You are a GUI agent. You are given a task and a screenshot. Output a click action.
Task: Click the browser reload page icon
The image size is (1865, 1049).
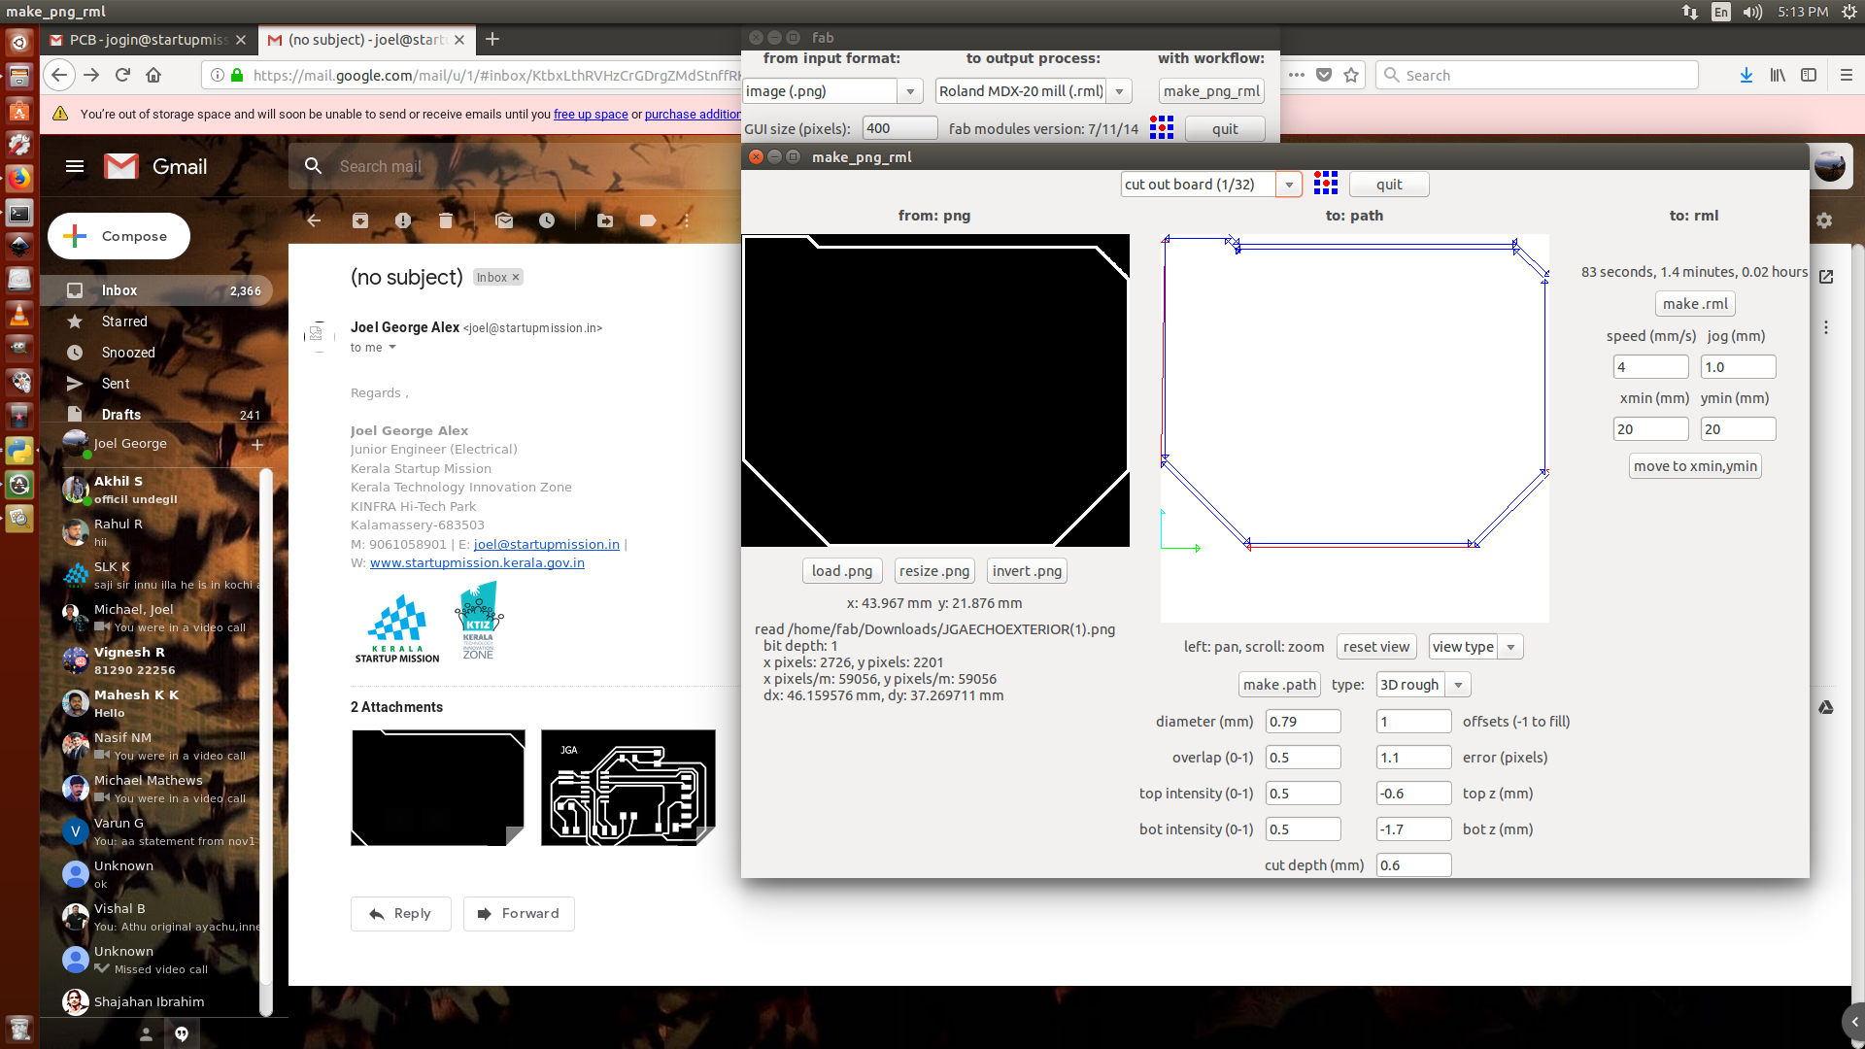(122, 75)
